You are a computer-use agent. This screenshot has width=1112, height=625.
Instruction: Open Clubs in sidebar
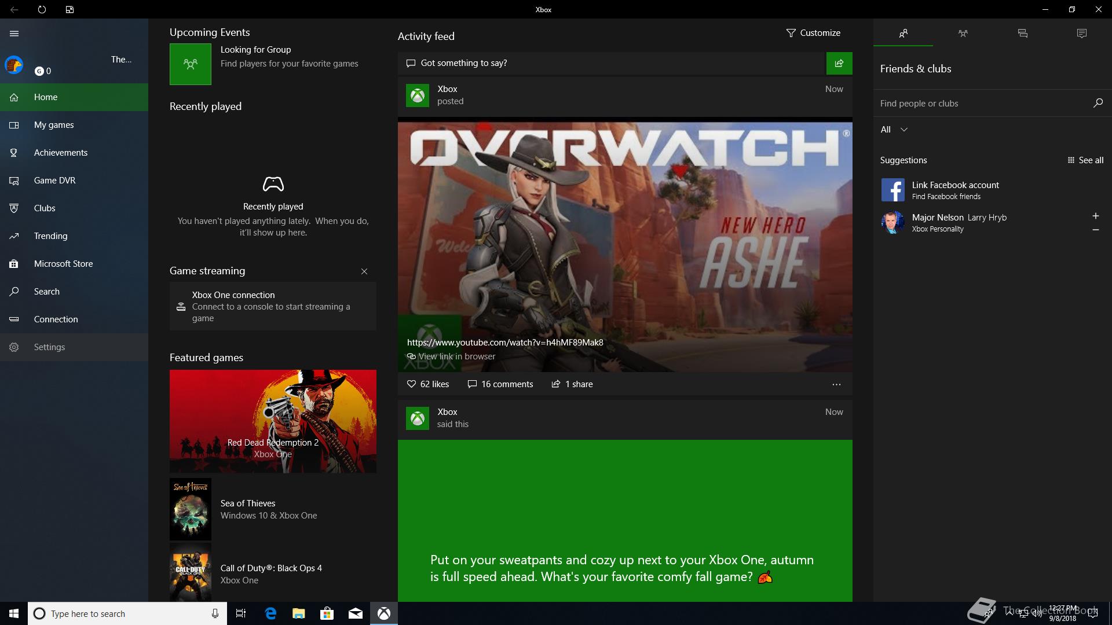coord(74,208)
